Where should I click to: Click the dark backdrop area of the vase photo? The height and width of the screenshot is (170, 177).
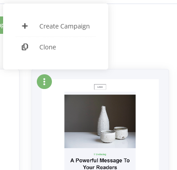click(80, 111)
